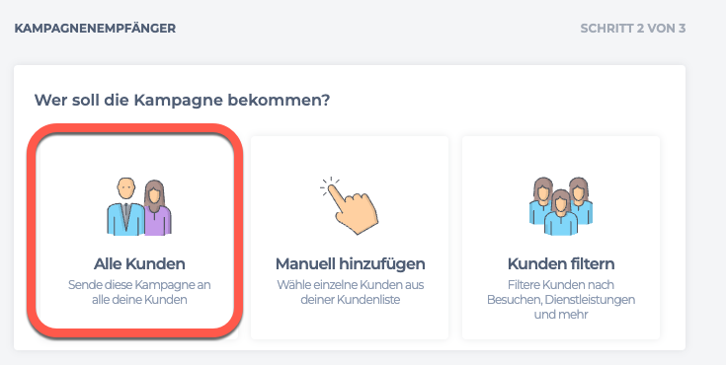Viewport: 726px width, 365px height.
Task: Click the back-left woman in the group icon
Action: 540,201
